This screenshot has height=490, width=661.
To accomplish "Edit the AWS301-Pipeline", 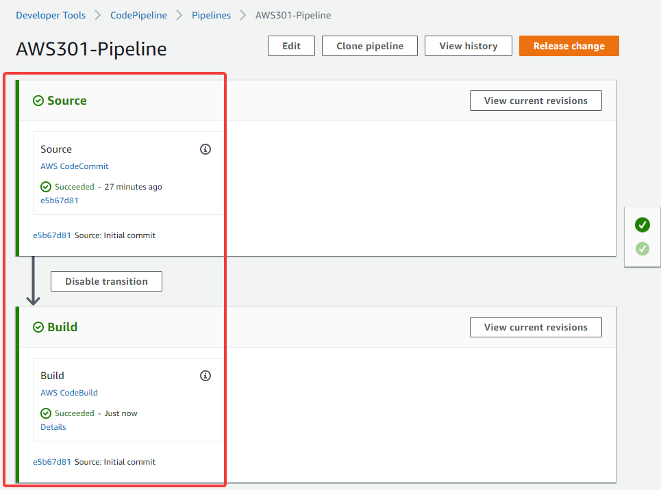I will 291,46.
